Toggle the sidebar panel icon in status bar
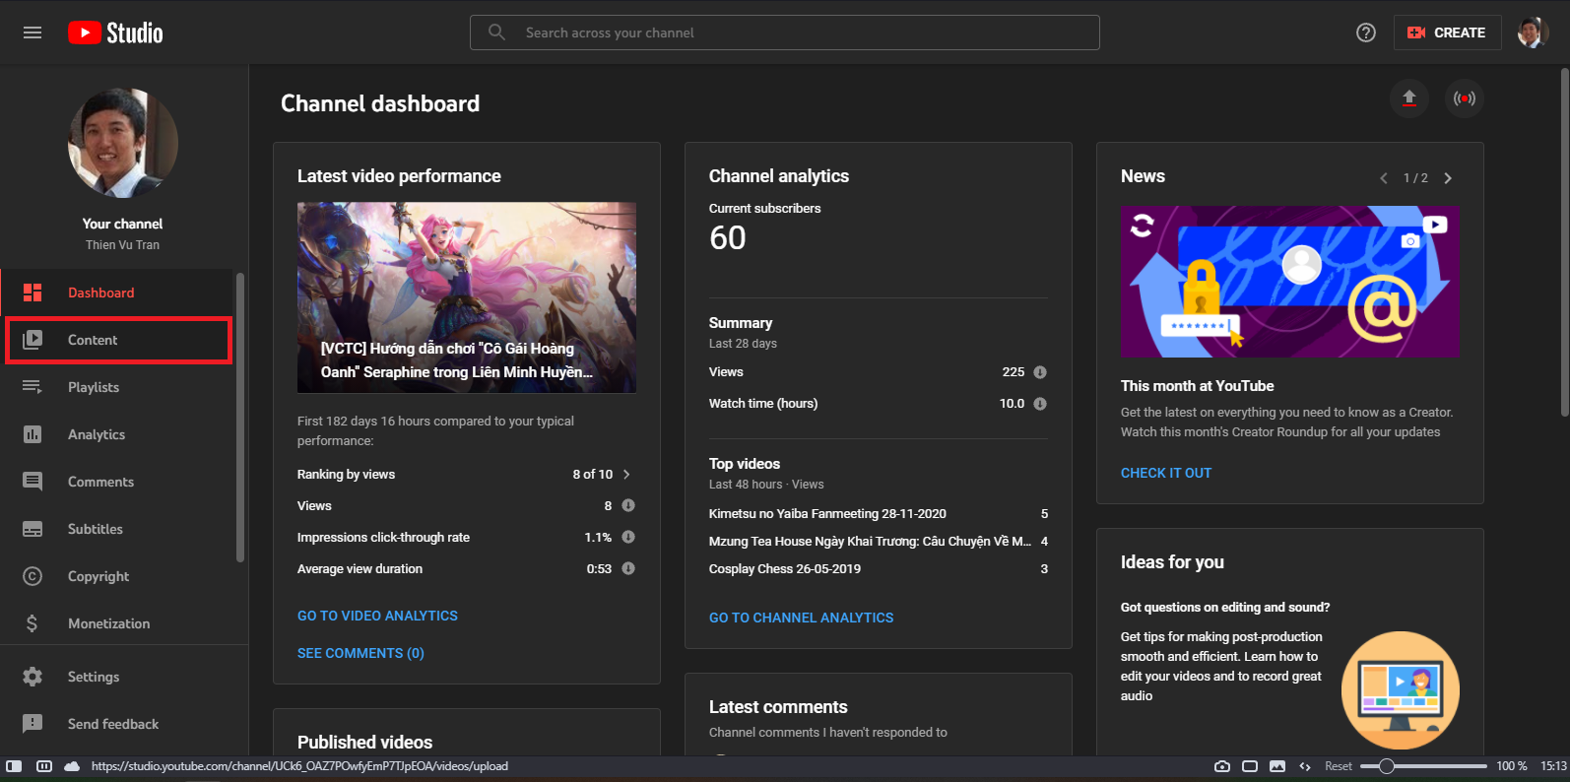This screenshot has height=782, width=1570. click(x=14, y=766)
